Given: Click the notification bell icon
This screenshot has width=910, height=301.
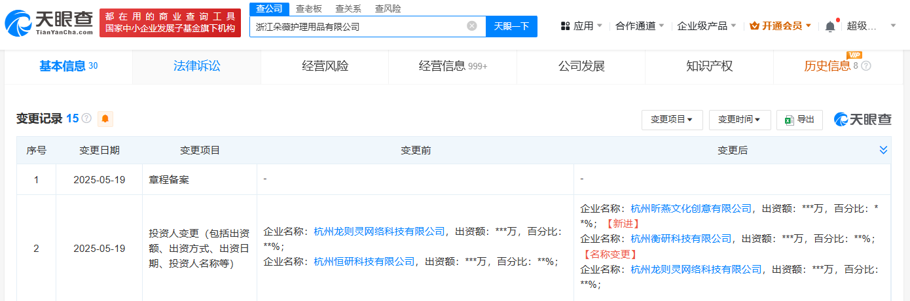Looking at the screenshot, I should 830,26.
